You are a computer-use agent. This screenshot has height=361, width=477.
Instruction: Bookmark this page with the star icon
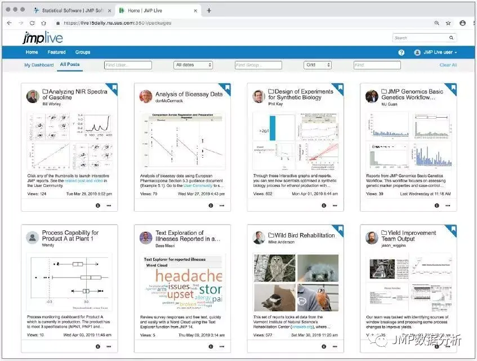pos(448,23)
